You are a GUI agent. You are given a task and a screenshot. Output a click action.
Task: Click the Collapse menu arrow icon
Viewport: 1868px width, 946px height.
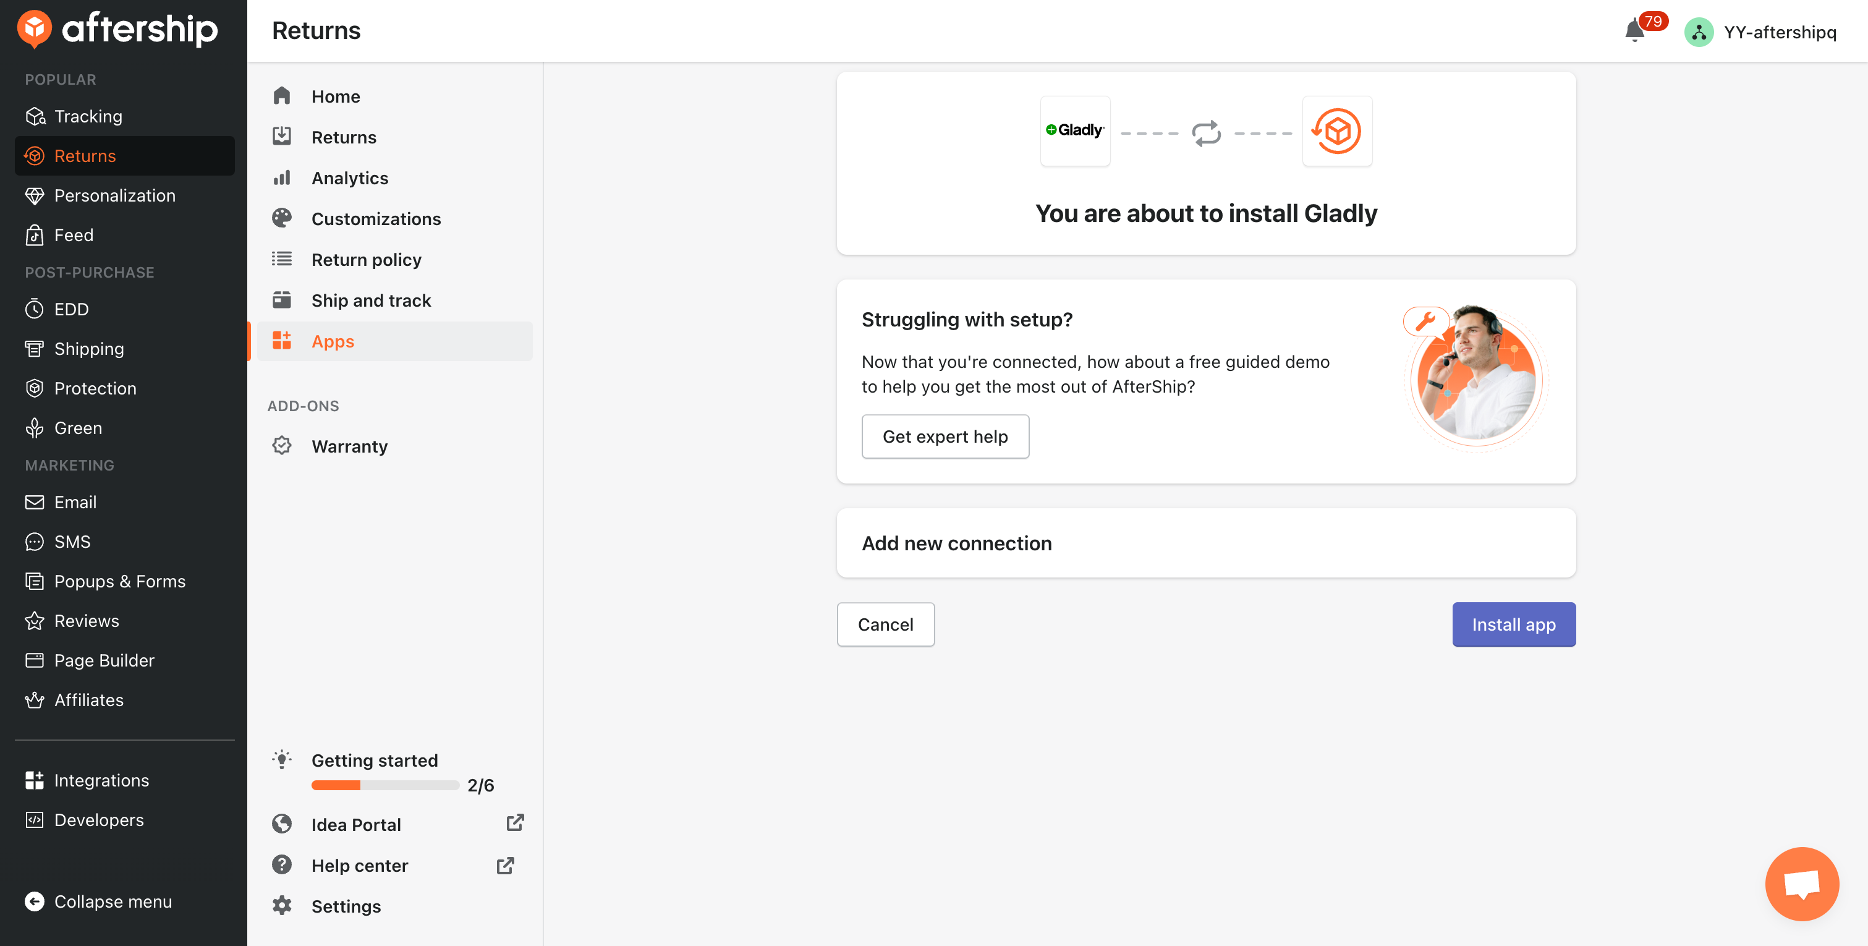(x=34, y=901)
